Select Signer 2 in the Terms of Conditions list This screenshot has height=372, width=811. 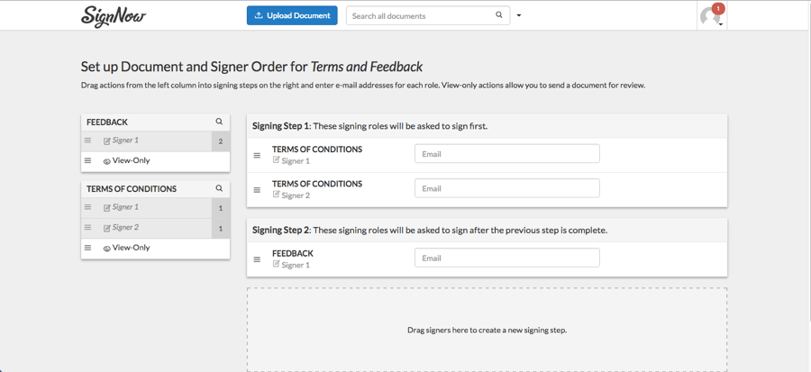[125, 228]
